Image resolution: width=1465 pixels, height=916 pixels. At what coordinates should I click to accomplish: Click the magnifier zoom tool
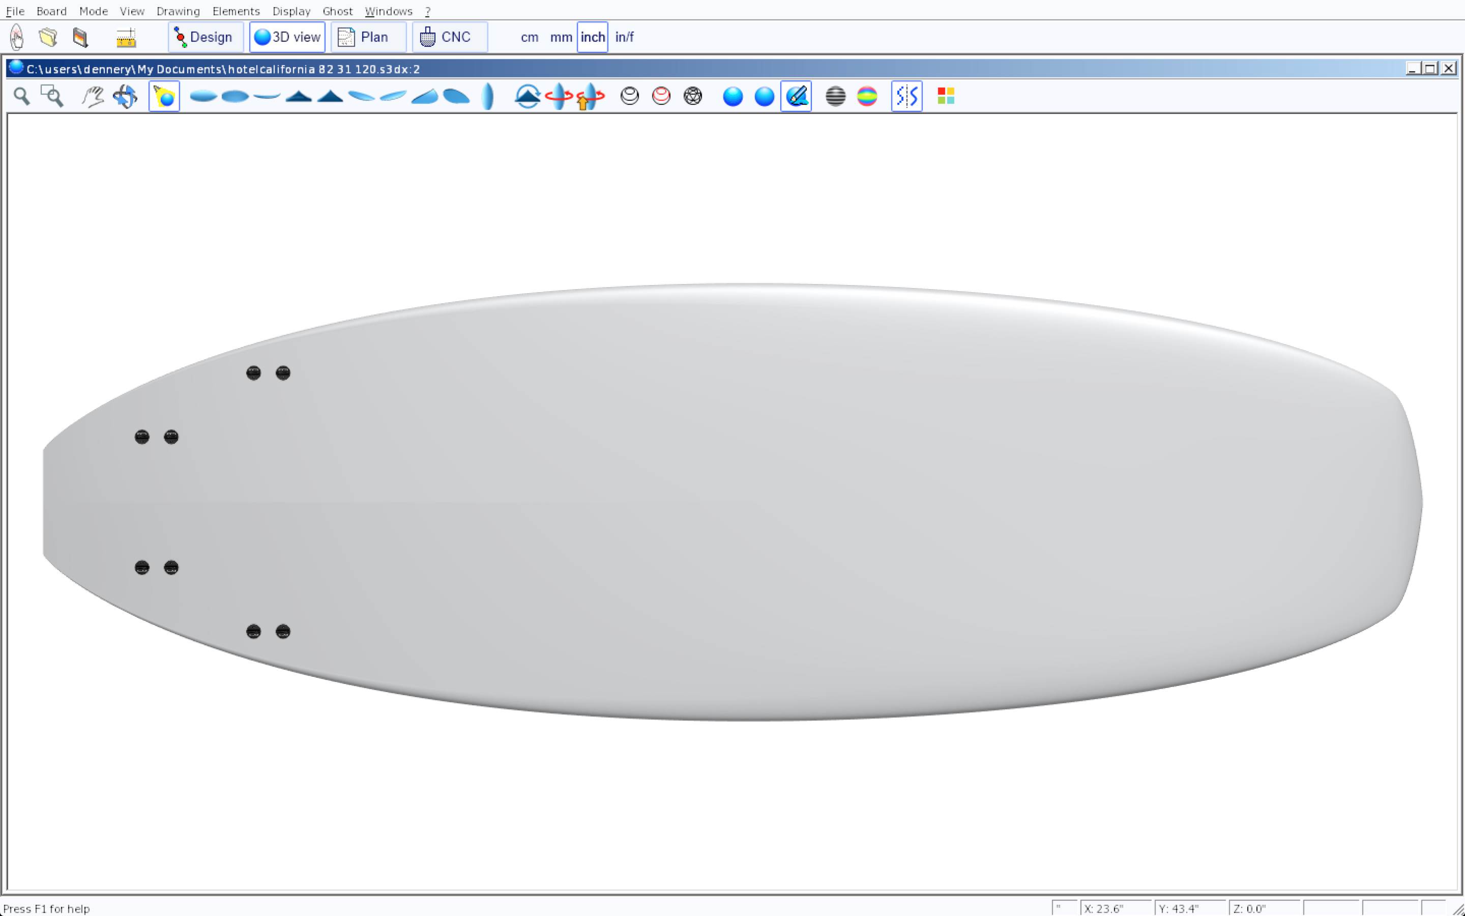click(x=22, y=96)
